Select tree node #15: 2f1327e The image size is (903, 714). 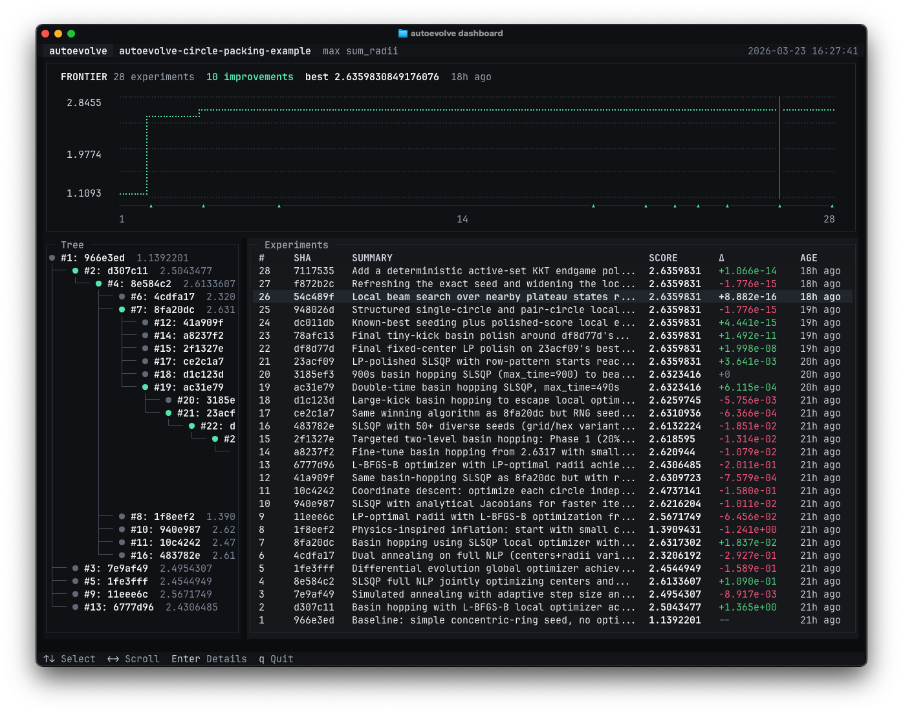183,349
